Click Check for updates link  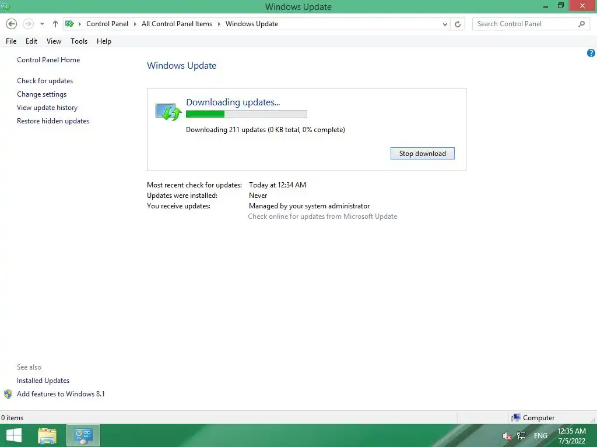45,80
